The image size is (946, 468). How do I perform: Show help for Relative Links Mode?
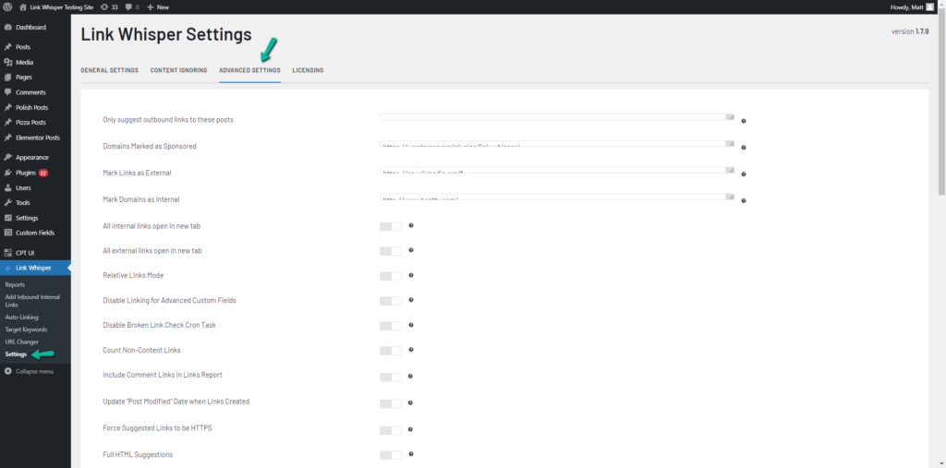point(411,274)
